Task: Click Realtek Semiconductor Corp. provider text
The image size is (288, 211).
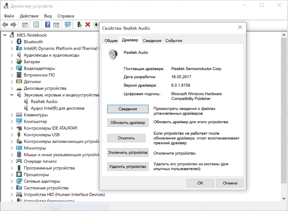Action: [x=197, y=69]
